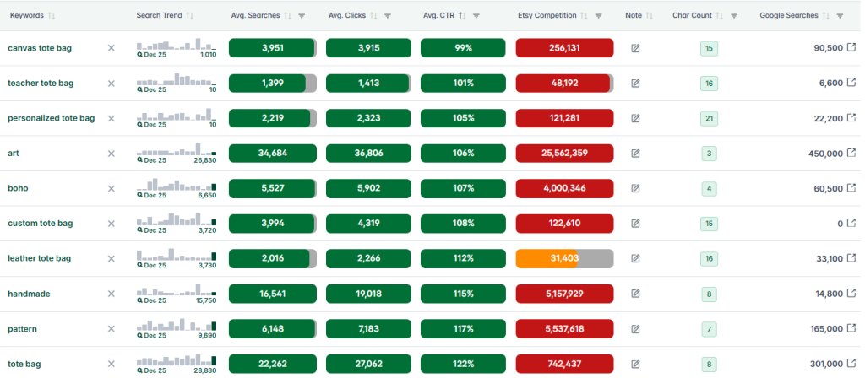Sort table by Etsy Competition column
865x378 pixels.
pos(585,16)
